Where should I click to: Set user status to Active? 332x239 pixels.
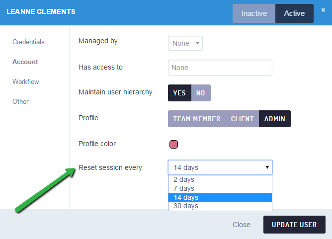[x=294, y=13]
